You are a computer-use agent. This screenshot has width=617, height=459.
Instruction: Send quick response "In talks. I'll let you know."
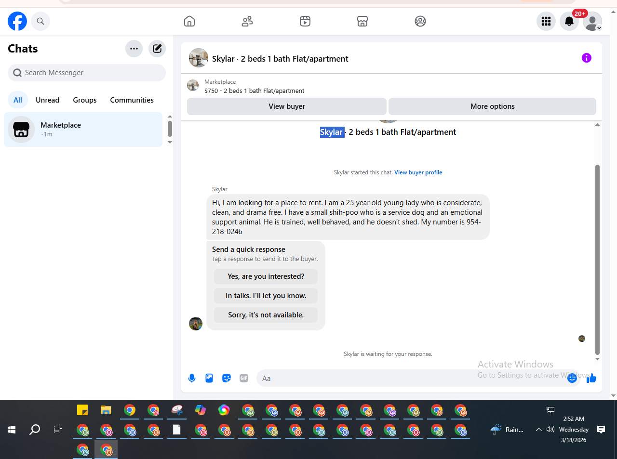(x=266, y=296)
